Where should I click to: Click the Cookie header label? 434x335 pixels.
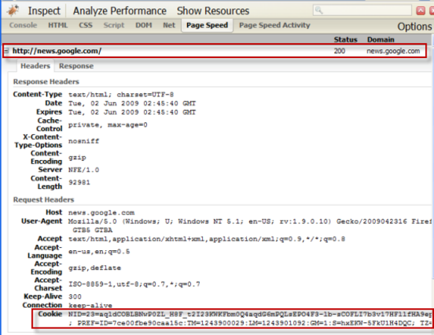50,314
